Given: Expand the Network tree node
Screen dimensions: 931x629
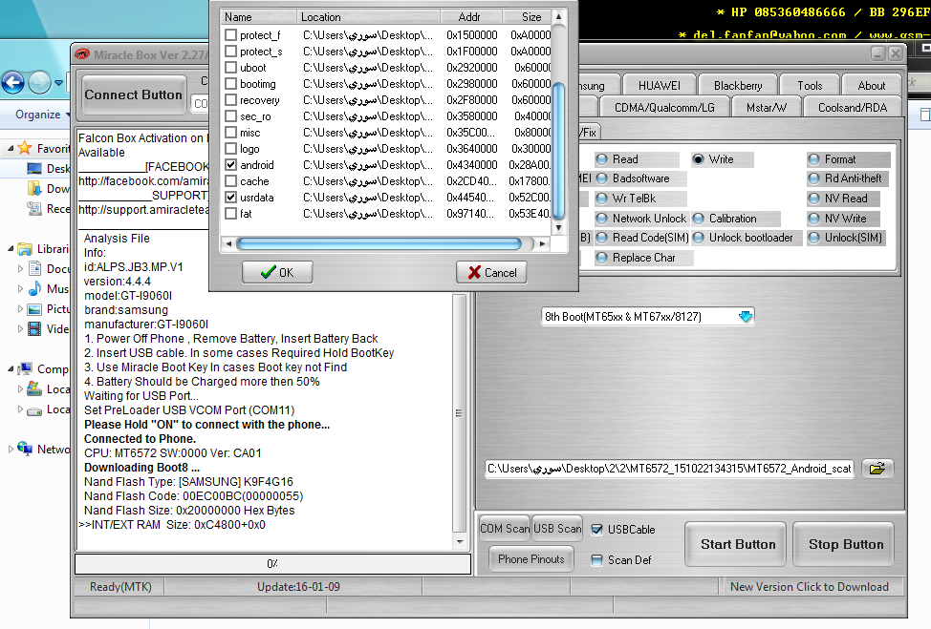Looking at the screenshot, I should (11, 449).
